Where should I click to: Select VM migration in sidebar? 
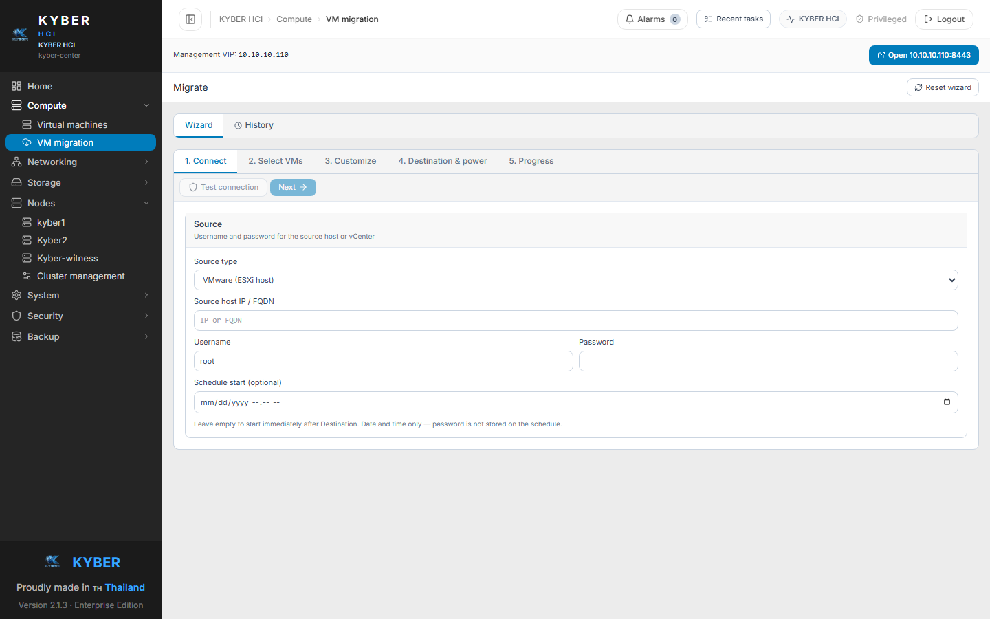(x=81, y=142)
